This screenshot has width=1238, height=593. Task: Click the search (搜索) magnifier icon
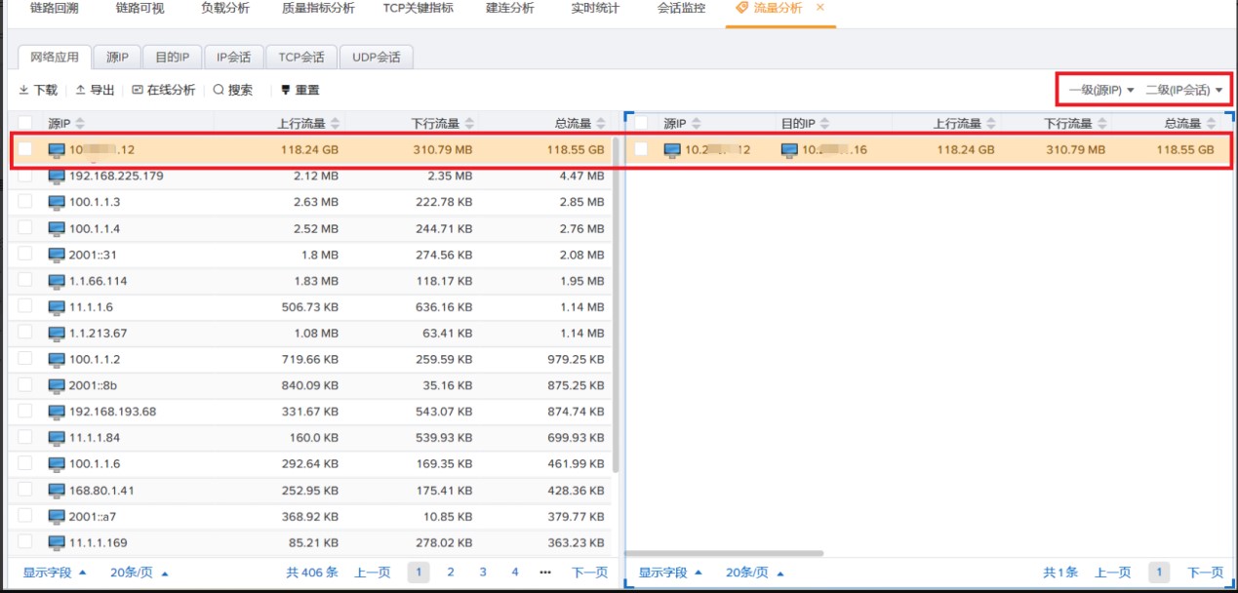coord(219,90)
